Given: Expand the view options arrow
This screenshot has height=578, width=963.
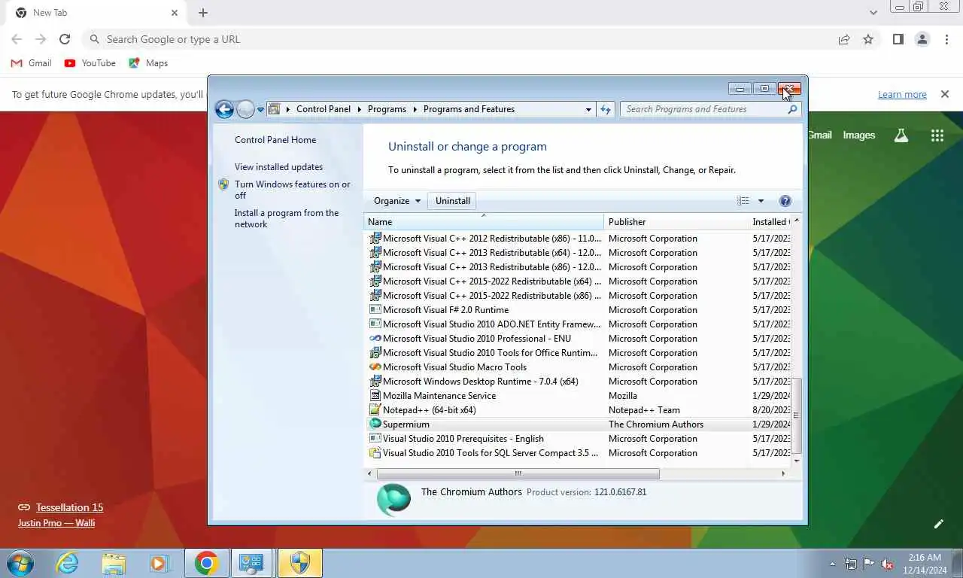Looking at the screenshot, I should [761, 201].
